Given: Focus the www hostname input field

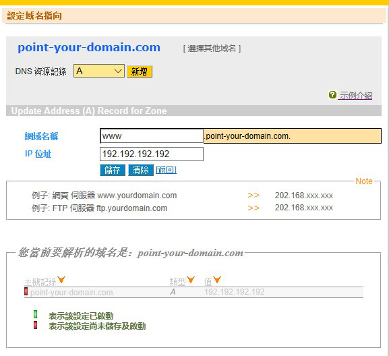Looking at the screenshot, I should 152,136.
